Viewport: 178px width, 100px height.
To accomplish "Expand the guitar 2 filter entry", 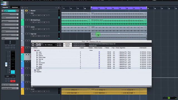I will click(37, 57).
